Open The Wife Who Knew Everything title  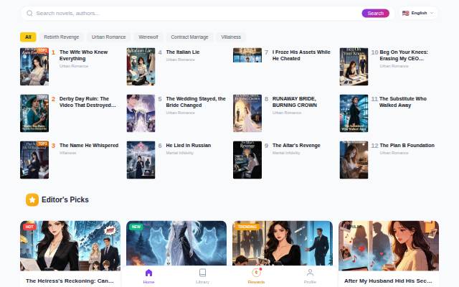[x=83, y=55]
